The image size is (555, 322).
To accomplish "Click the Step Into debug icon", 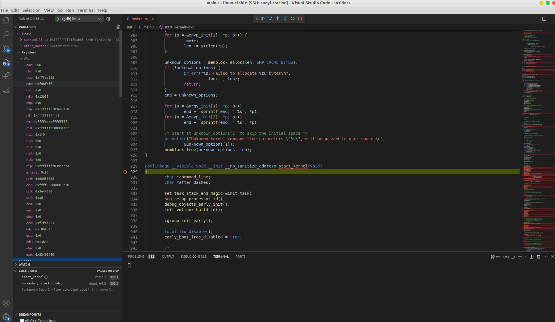I will tap(277, 18).
